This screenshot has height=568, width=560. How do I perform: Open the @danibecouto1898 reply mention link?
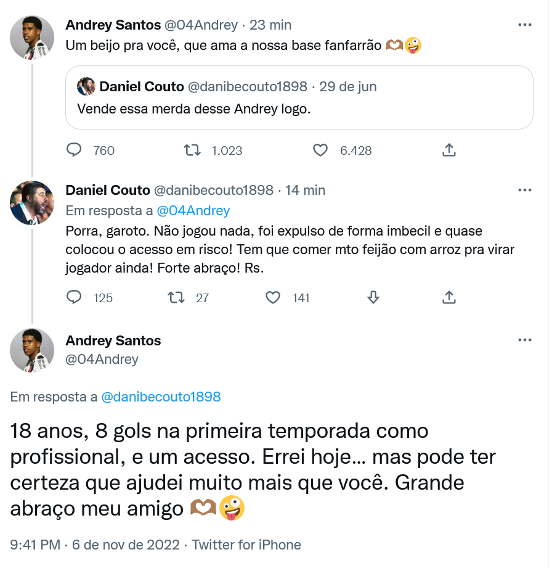160,397
